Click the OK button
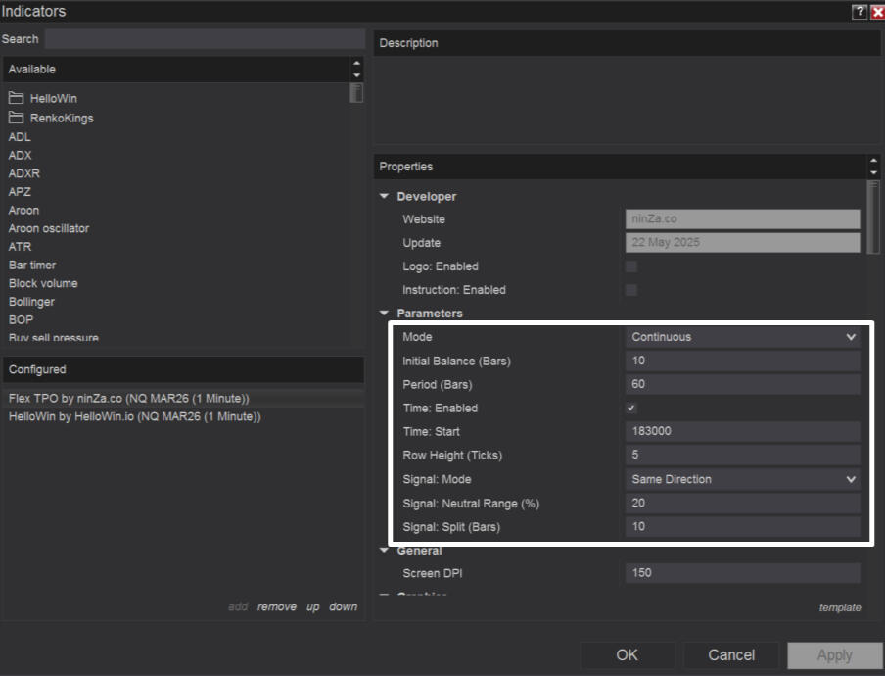Screen dimensions: 885x676 click(627, 655)
